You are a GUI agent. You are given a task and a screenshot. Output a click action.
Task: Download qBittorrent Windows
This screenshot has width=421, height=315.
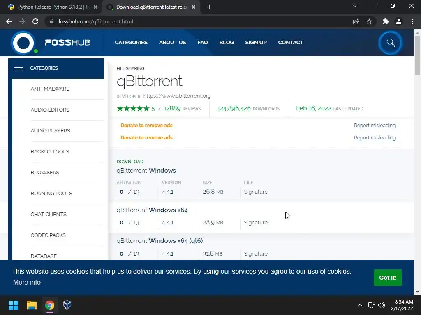[x=146, y=171]
